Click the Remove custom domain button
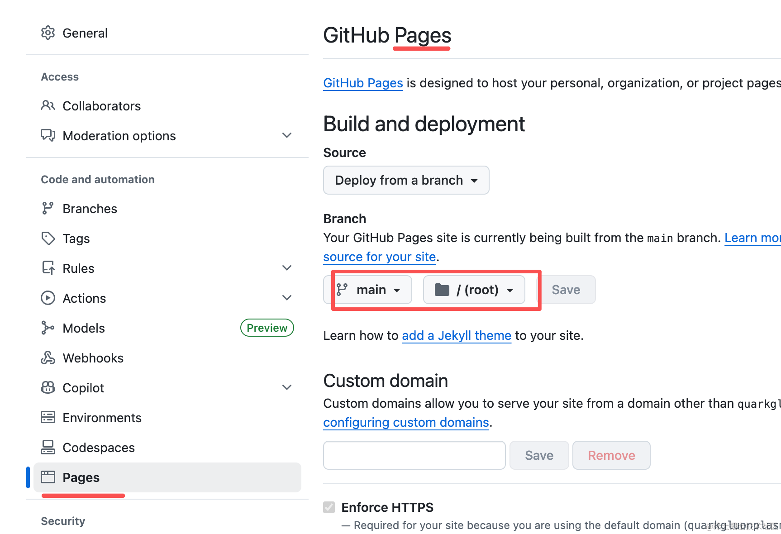 (611, 455)
